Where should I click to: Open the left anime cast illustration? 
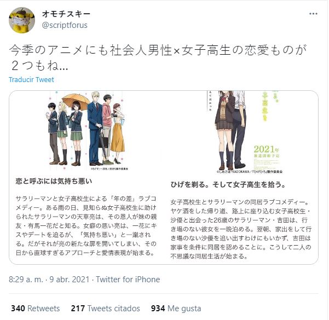pos(86,130)
